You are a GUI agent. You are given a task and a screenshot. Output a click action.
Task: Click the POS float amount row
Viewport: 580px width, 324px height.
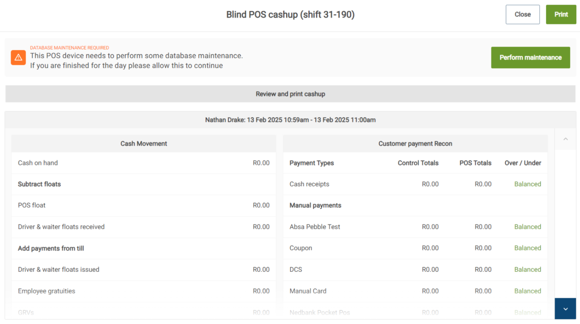[x=144, y=205]
